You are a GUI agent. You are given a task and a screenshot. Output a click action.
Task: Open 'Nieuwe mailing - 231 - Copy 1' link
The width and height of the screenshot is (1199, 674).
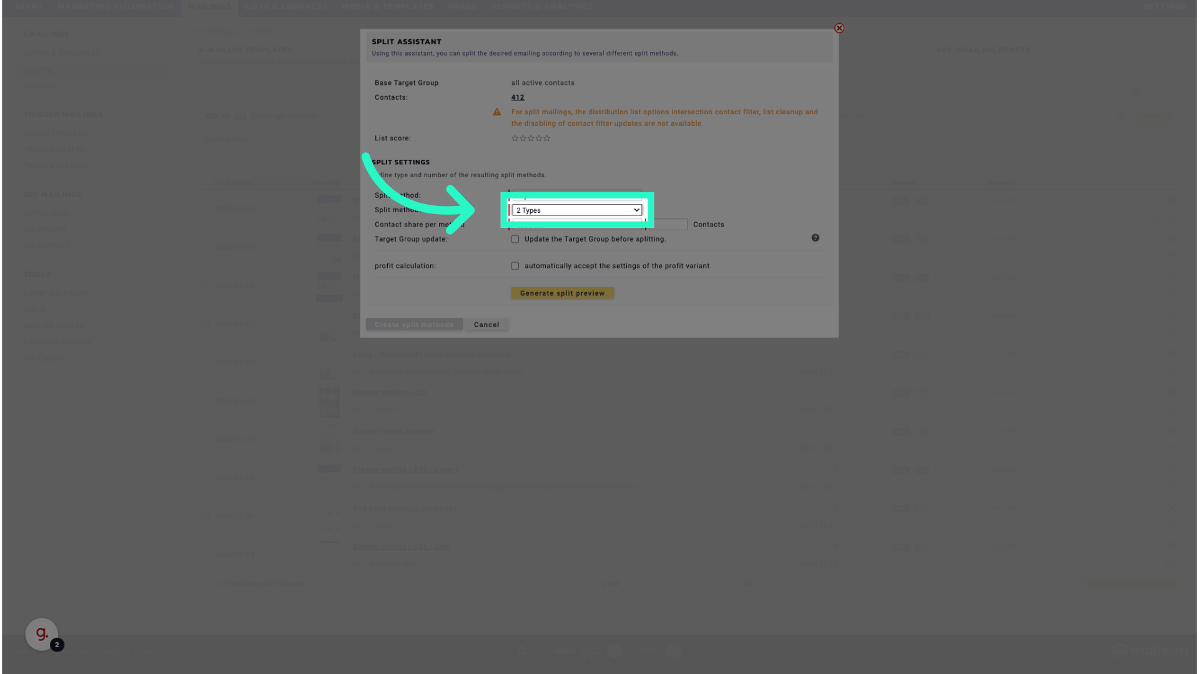406,469
